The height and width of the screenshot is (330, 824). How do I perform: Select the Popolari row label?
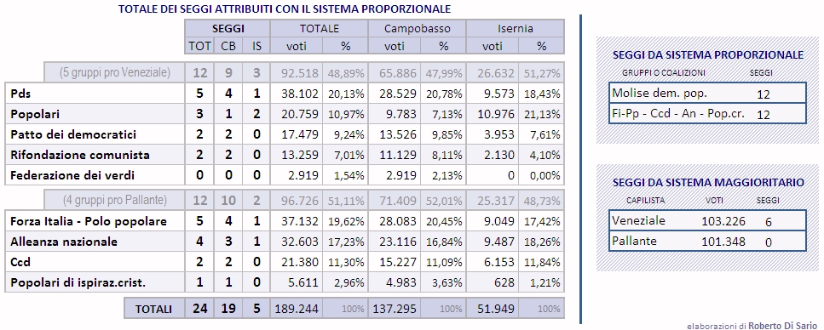(35, 114)
